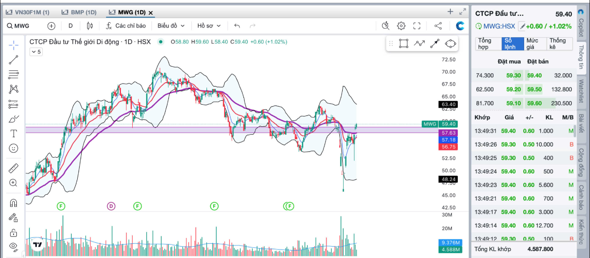Screen dimensions: 590x258
Task: Open Các chỉ báo indicators
Action: point(125,26)
